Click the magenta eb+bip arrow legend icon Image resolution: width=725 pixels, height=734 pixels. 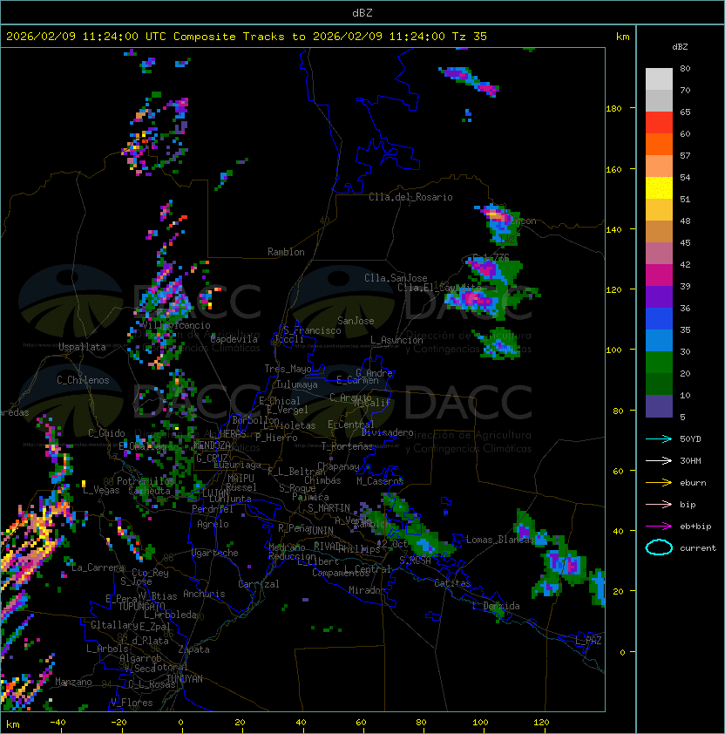pos(659,527)
